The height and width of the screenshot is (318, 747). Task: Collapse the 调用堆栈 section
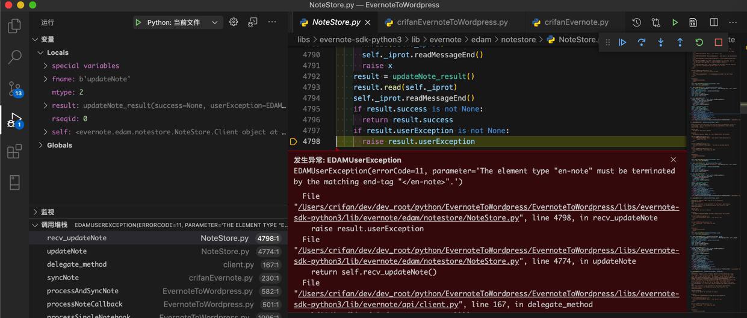click(36, 225)
